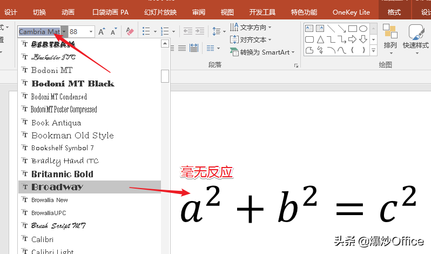The height and width of the screenshot is (254, 431).
Task: Select the arc shape
Action: click(331, 50)
